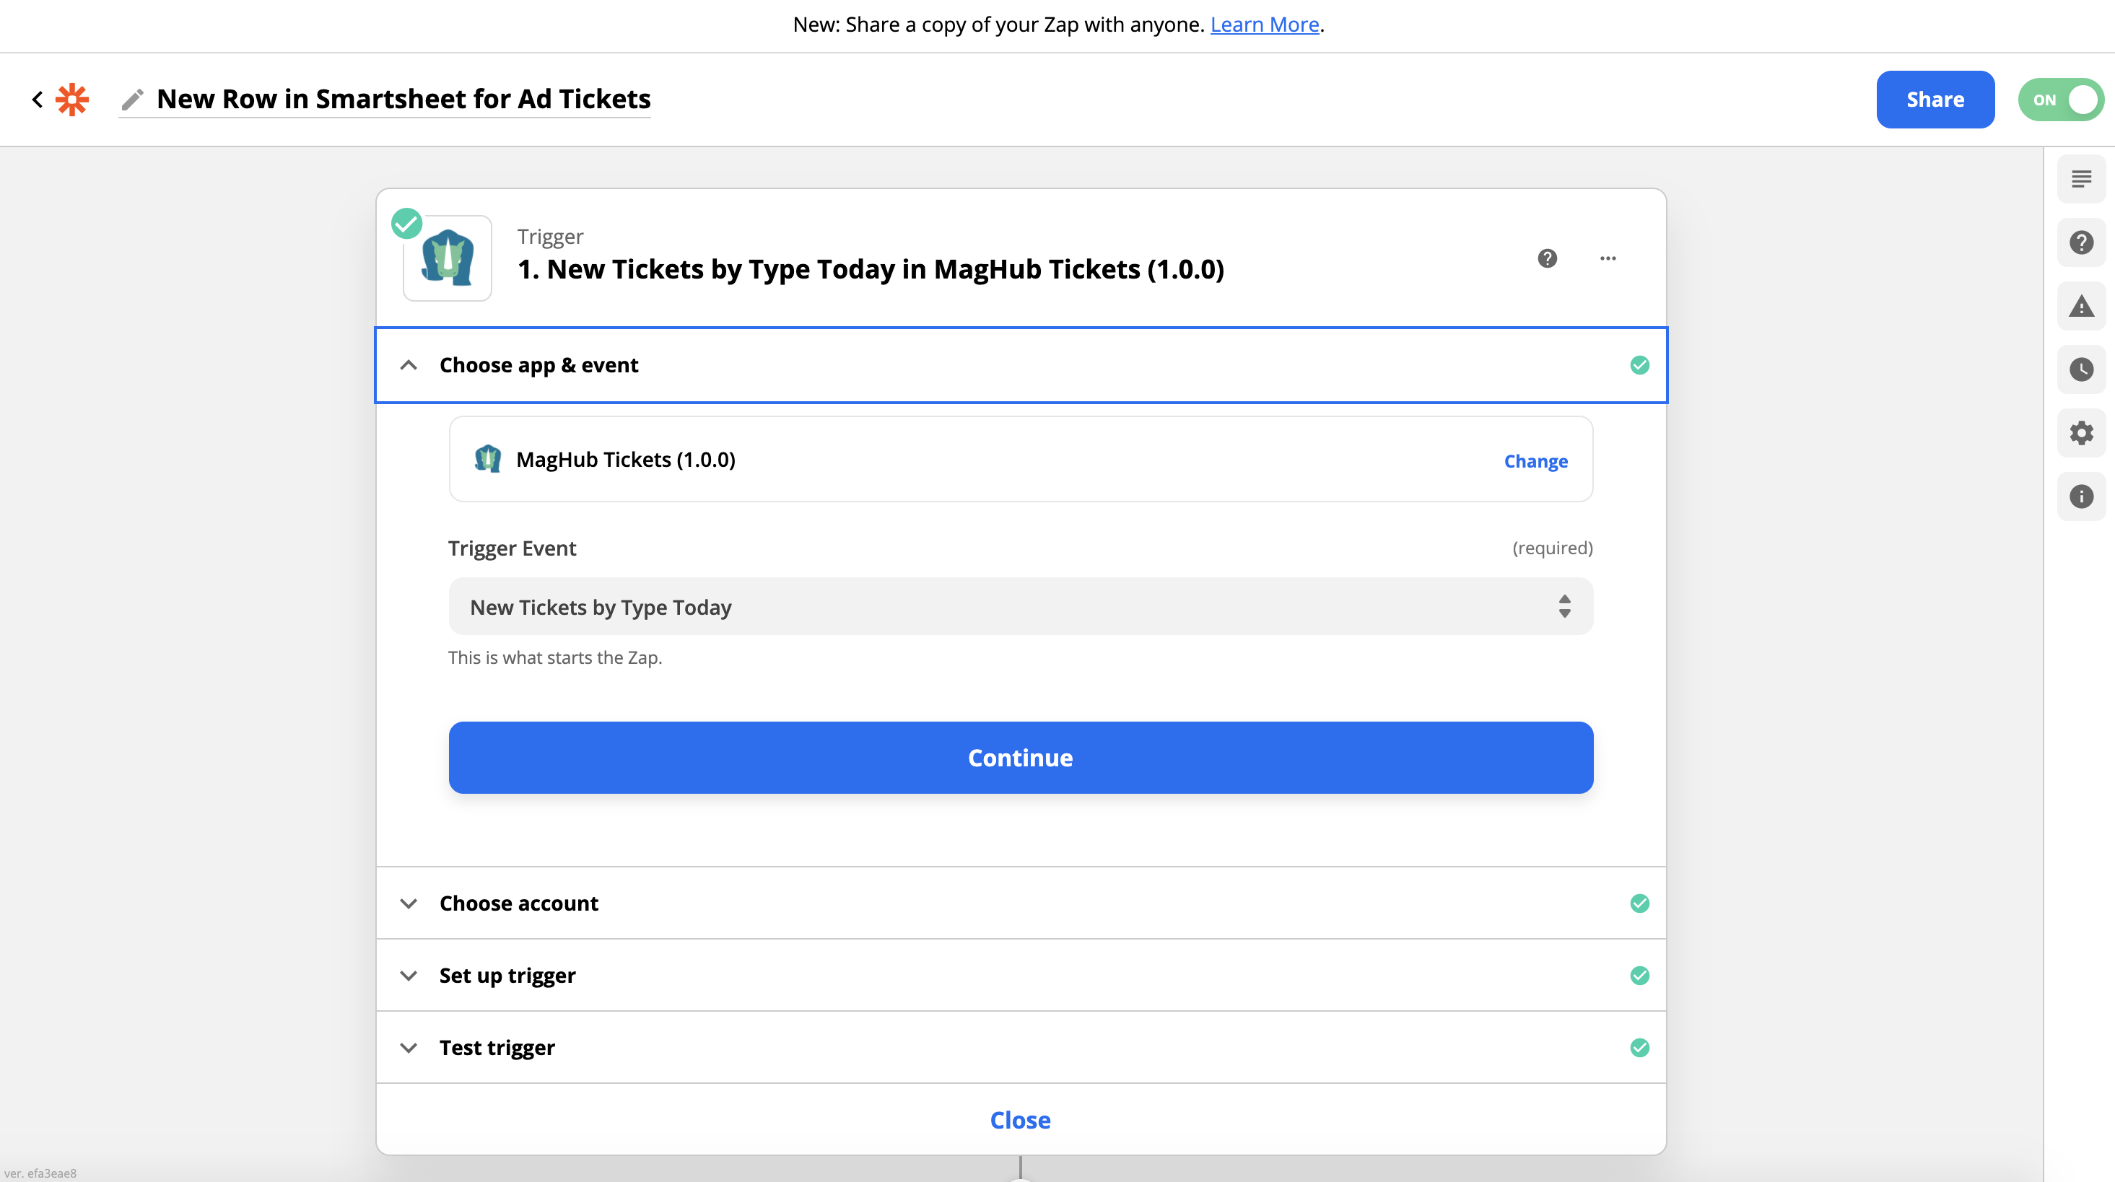Toggle the Zap ON switch off
Screen dimensions: 2115x1182
[x=2061, y=100]
